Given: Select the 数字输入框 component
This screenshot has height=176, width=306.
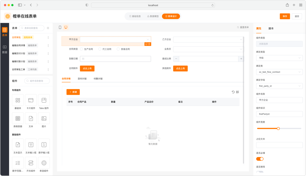Looking at the screenshot, I should [44, 146].
